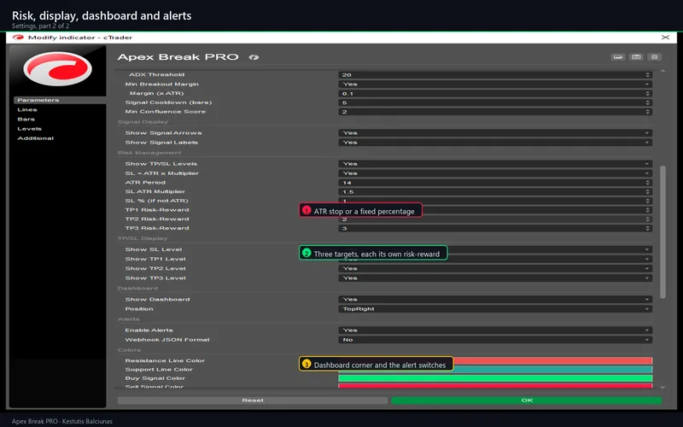Click the Support Line Color swatch
The height and width of the screenshot is (427, 683).
point(553,370)
